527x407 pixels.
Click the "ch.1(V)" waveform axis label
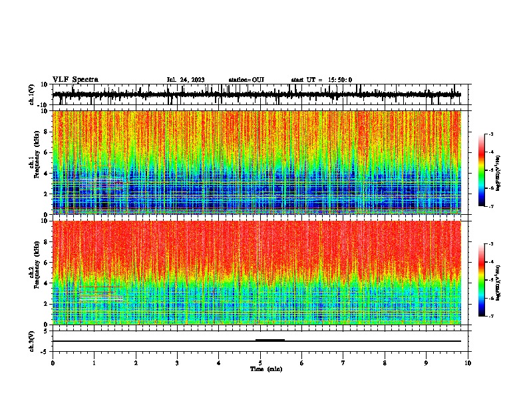[32, 94]
